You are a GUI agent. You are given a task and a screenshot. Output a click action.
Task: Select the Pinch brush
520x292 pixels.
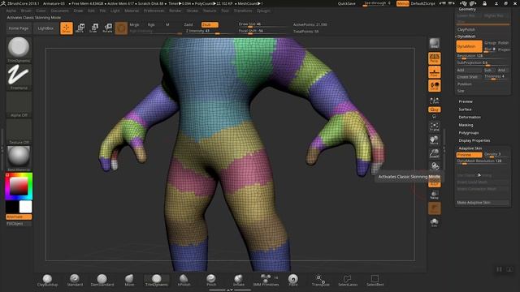211,280
